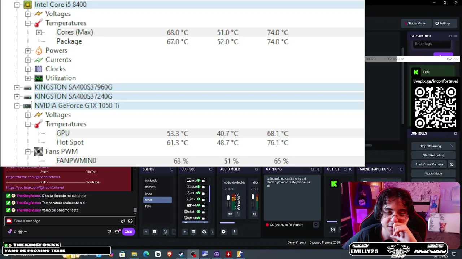
Task: Click Start Recording button
Action: (x=433, y=155)
